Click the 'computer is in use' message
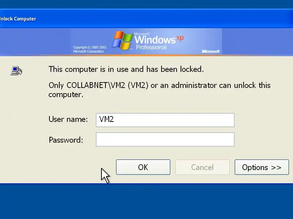This screenshot has width=293, height=219. [x=126, y=69]
